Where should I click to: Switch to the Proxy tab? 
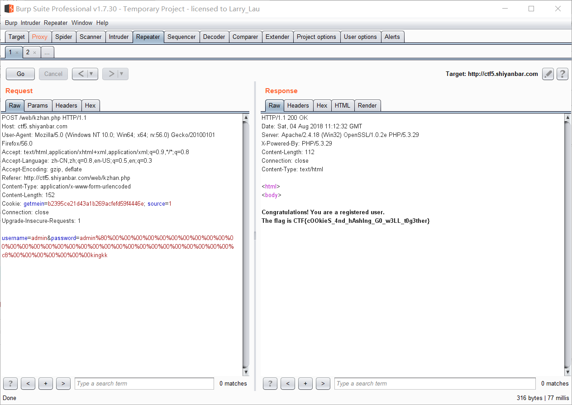pos(40,37)
